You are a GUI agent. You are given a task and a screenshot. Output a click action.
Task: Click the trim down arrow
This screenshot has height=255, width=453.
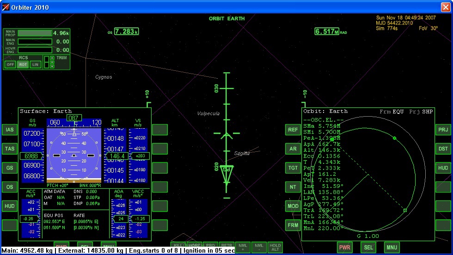[52, 67]
